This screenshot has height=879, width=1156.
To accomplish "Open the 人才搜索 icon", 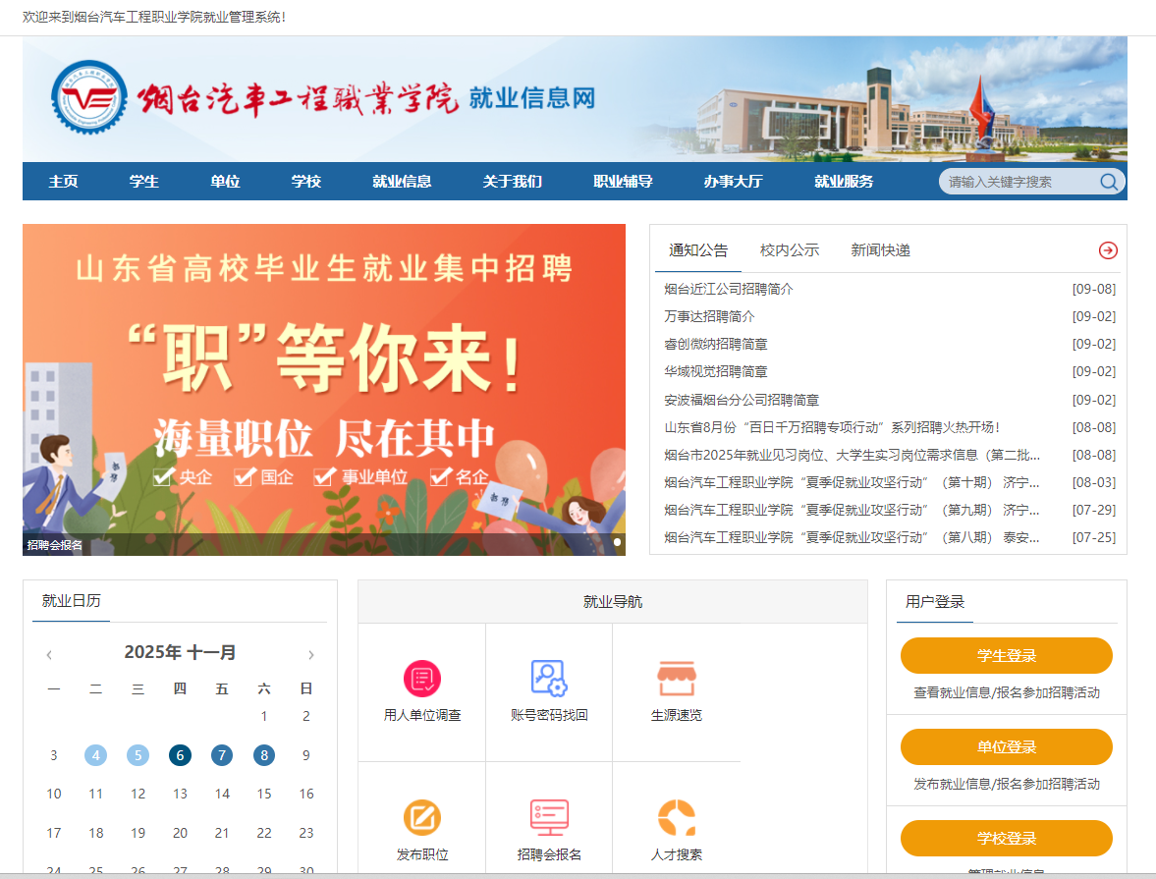I will pos(676,817).
